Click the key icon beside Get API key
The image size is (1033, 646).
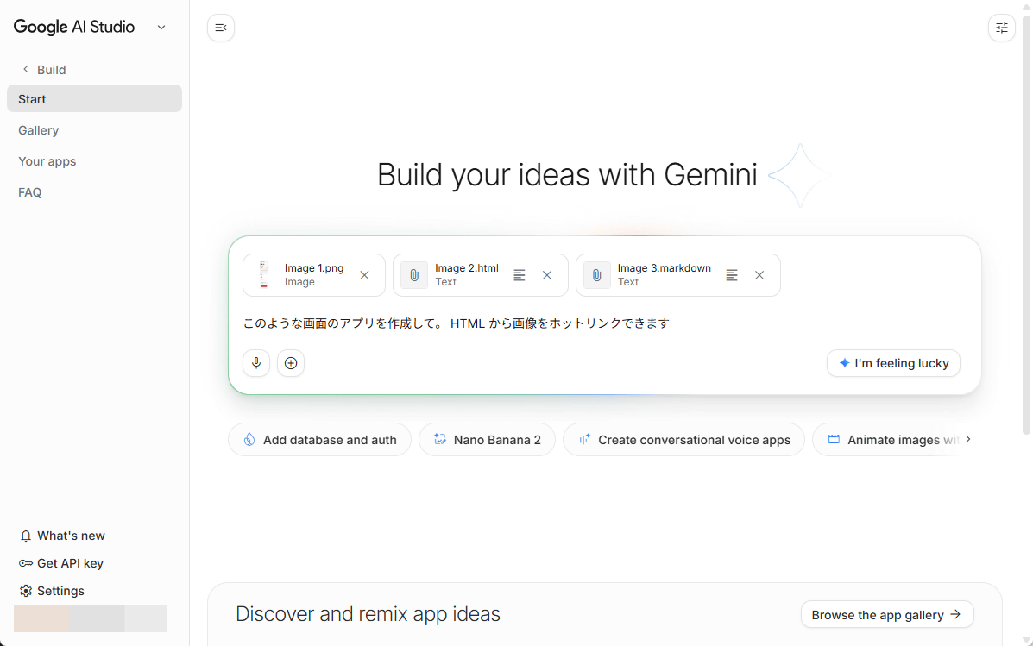click(x=26, y=563)
